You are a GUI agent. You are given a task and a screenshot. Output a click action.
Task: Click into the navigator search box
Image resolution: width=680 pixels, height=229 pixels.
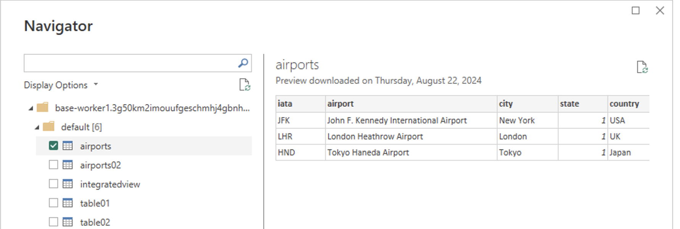(130, 63)
